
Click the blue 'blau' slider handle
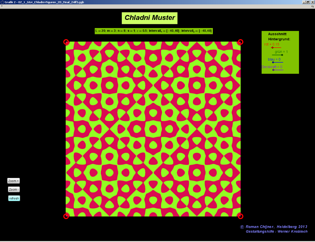[x=273, y=62]
